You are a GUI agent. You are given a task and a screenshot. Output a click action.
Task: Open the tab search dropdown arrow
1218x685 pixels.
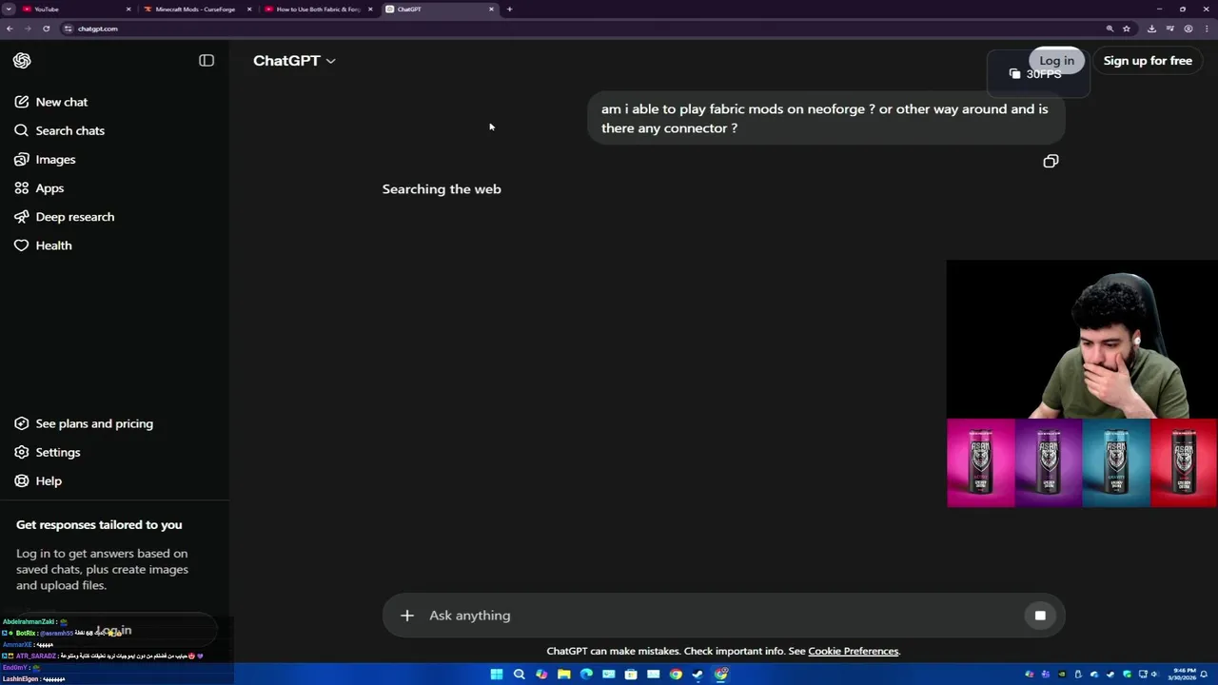pos(8,10)
